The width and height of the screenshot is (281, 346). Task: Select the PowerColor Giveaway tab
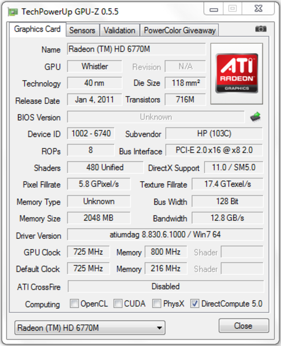click(x=179, y=30)
